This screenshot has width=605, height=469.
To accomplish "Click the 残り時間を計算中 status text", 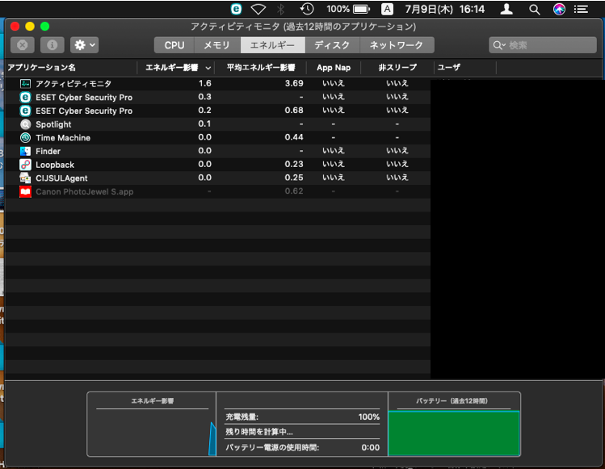I will click(x=259, y=432).
